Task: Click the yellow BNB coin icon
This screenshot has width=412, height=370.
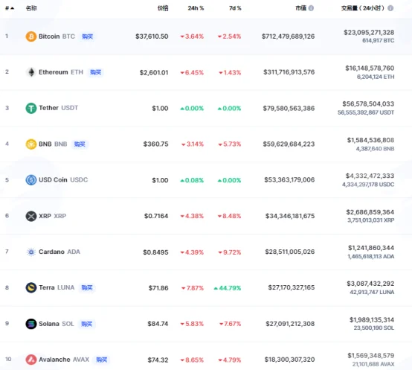Action: pos(31,144)
